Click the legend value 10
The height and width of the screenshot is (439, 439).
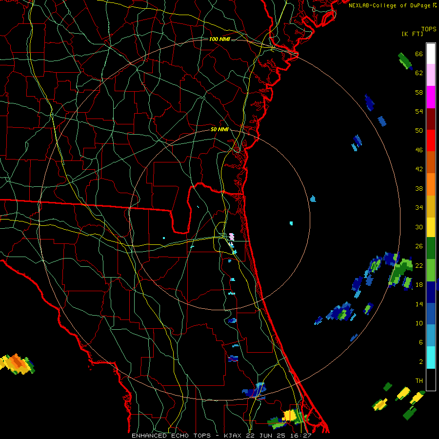[419, 323]
